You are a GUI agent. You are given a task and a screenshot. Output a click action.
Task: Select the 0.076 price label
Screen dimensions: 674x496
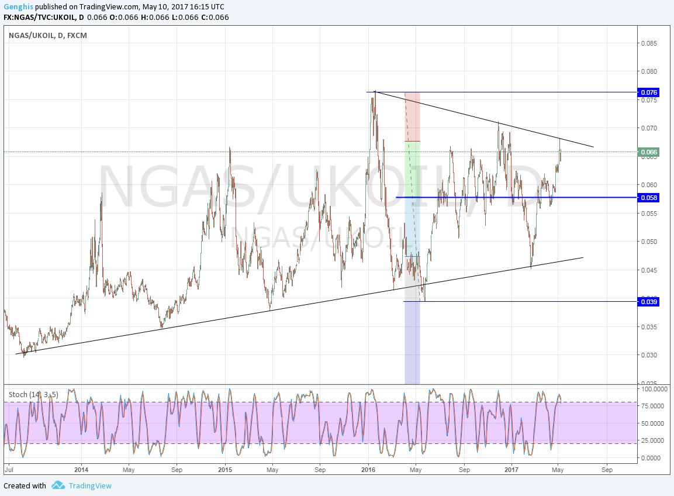648,92
